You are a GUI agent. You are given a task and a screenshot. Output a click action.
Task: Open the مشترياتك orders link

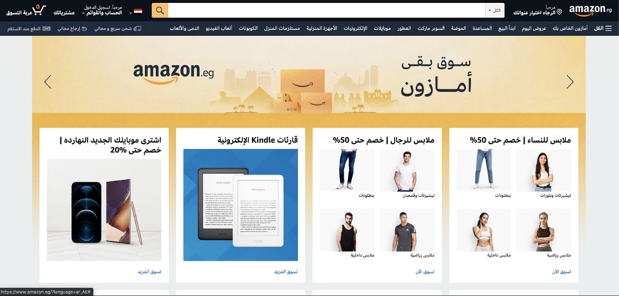pos(64,13)
